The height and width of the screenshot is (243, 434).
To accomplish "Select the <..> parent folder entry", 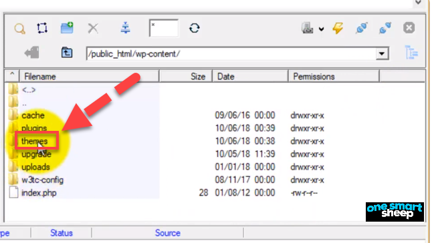I will click(29, 90).
